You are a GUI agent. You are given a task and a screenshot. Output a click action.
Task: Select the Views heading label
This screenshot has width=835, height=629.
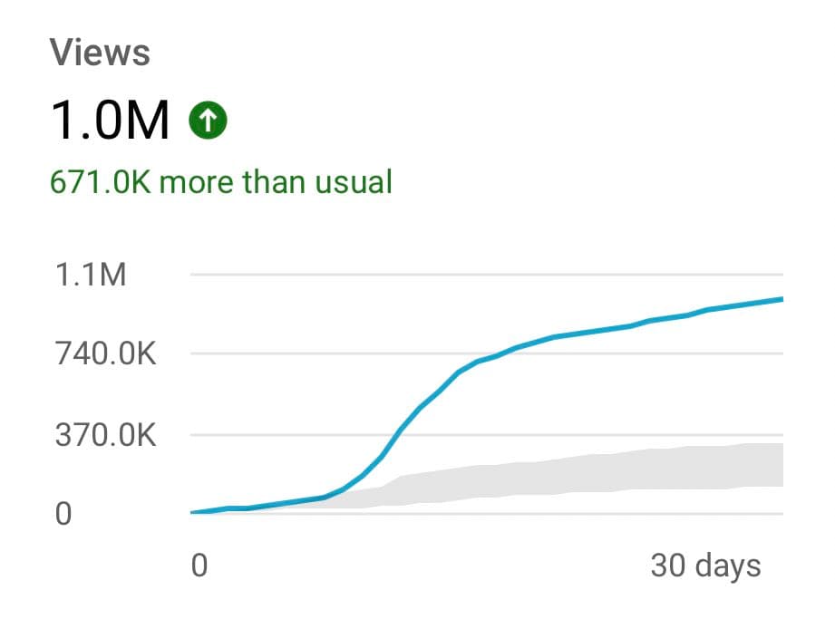pos(100,53)
